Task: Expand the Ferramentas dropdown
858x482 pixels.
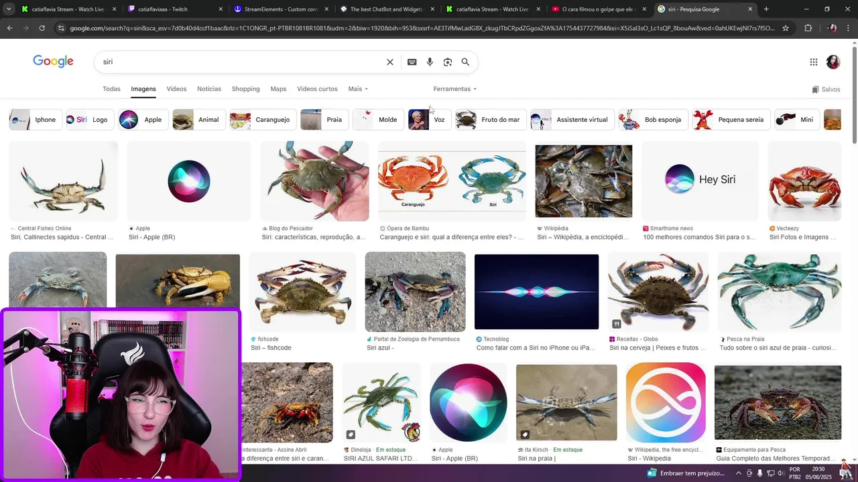Action: click(455, 89)
